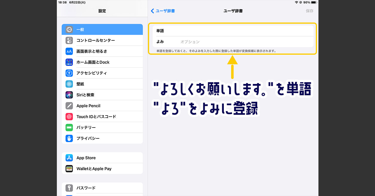Tap the Wi-Fi status icon
375x196 pixels.
point(296,2)
